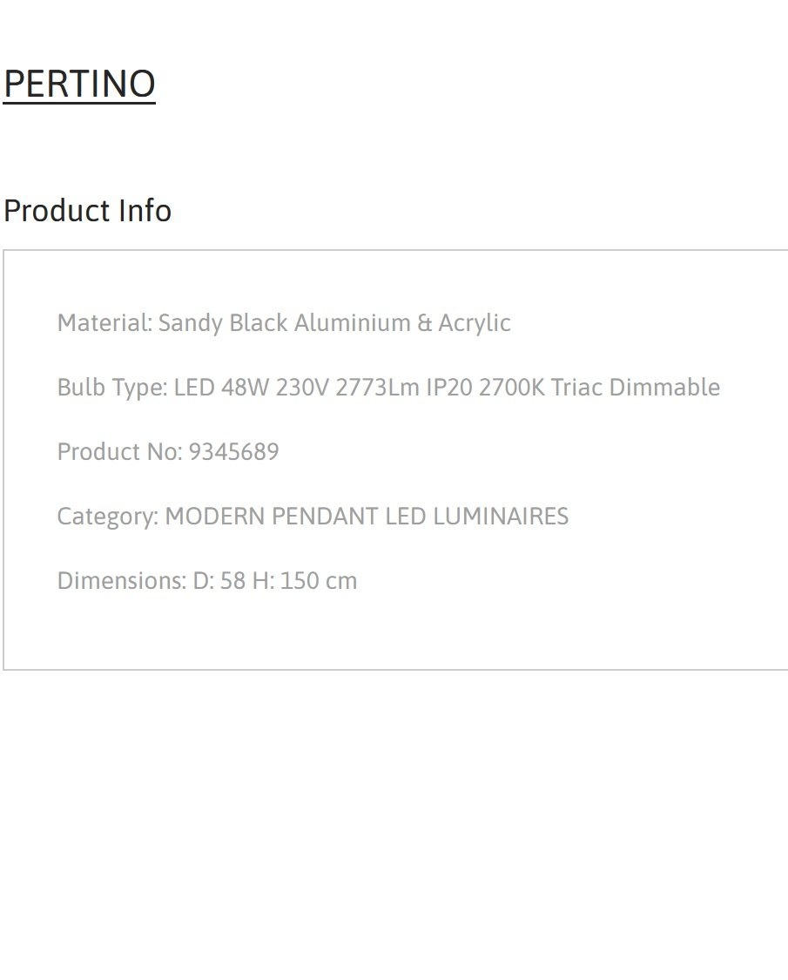788x980 pixels.
Task: Click the Dimensions label
Action: point(122,581)
